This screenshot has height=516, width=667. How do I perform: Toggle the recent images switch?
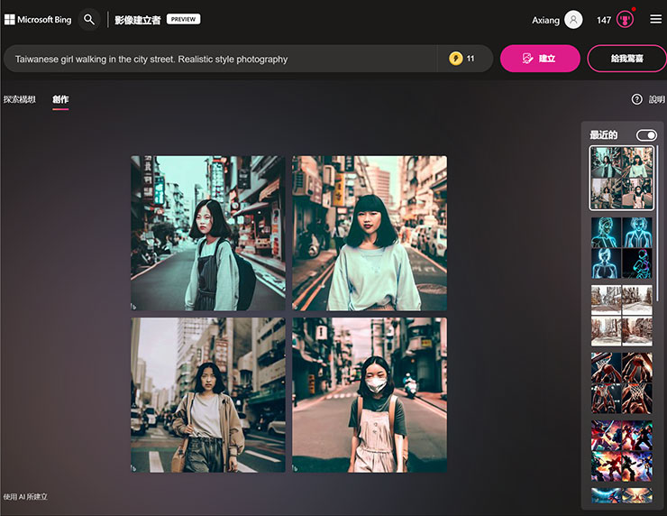[x=646, y=135]
